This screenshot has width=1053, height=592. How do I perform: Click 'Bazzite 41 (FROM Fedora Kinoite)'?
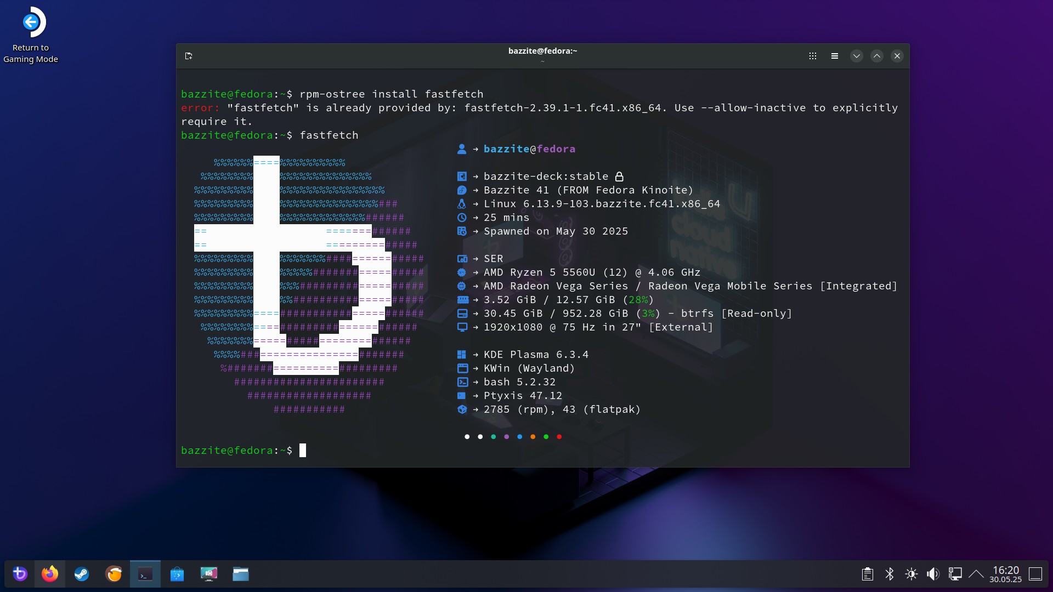tap(588, 190)
